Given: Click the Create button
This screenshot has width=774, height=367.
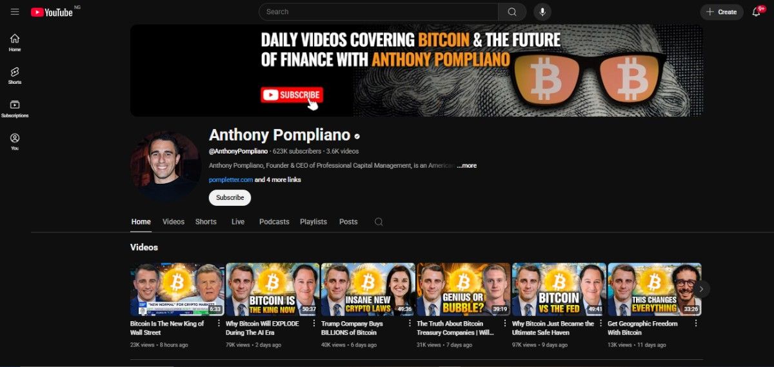Looking at the screenshot, I should (722, 12).
